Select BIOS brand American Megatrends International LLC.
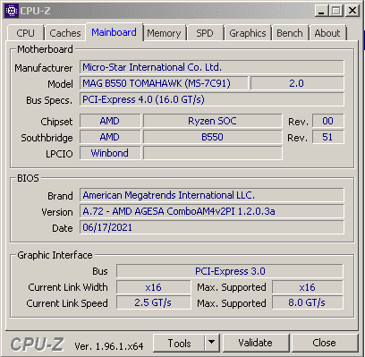 (x=212, y=195)
